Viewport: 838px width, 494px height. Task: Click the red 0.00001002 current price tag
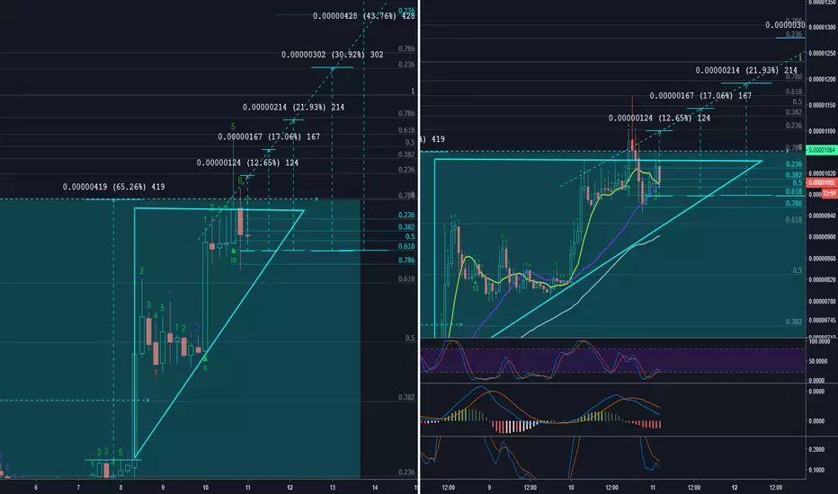tap(822, 182)
